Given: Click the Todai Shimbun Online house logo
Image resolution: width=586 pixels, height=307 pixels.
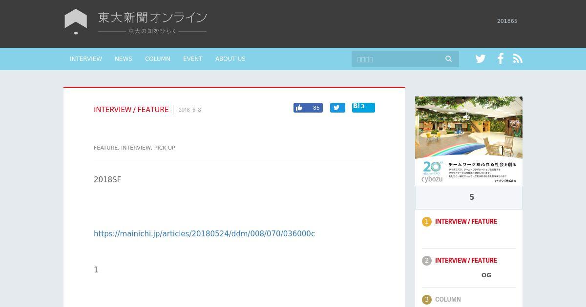Looking at the screenshot, I should point(76,21).
